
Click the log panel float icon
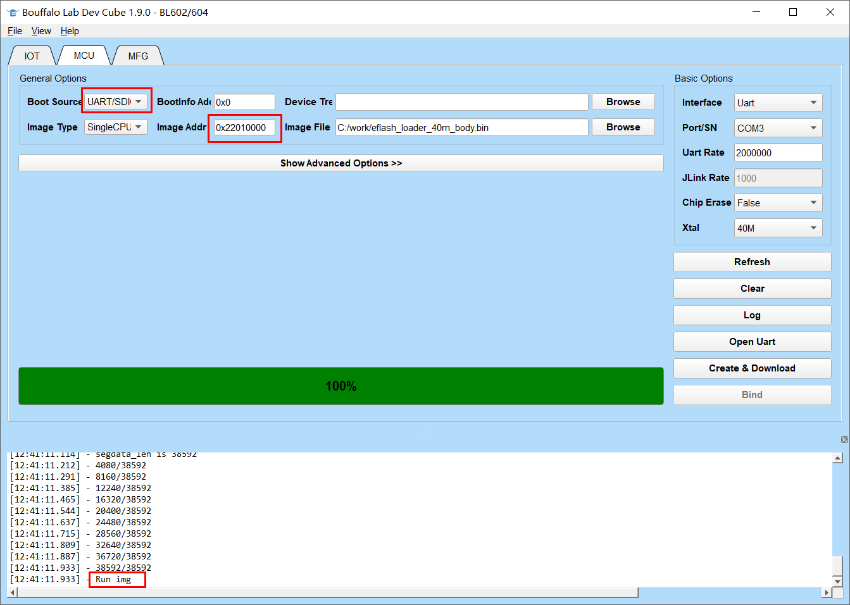pos(844,439)
